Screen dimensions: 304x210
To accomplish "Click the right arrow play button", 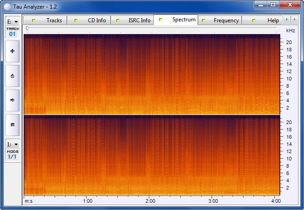I will point(12,100).
